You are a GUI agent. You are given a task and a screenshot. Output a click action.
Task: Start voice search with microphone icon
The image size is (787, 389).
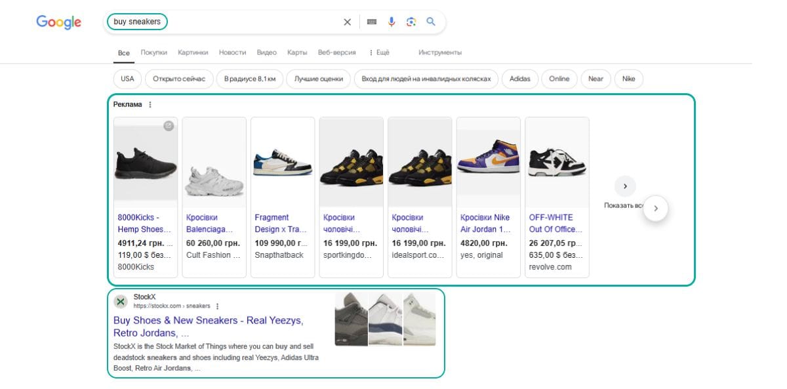(392, 22)
